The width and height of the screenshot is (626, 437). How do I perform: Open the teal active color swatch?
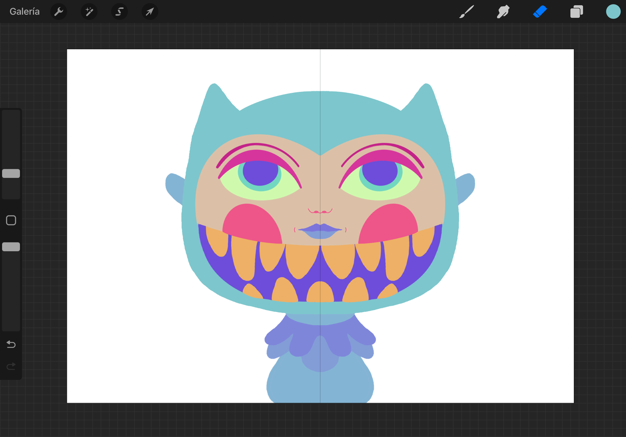point(613,12)
